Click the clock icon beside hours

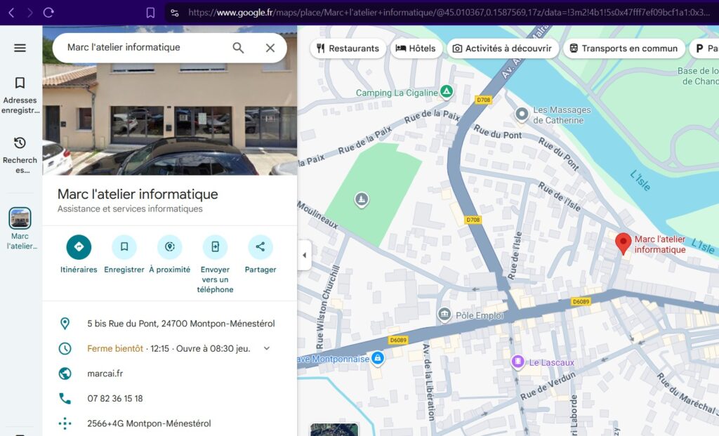tap(65, 348)
